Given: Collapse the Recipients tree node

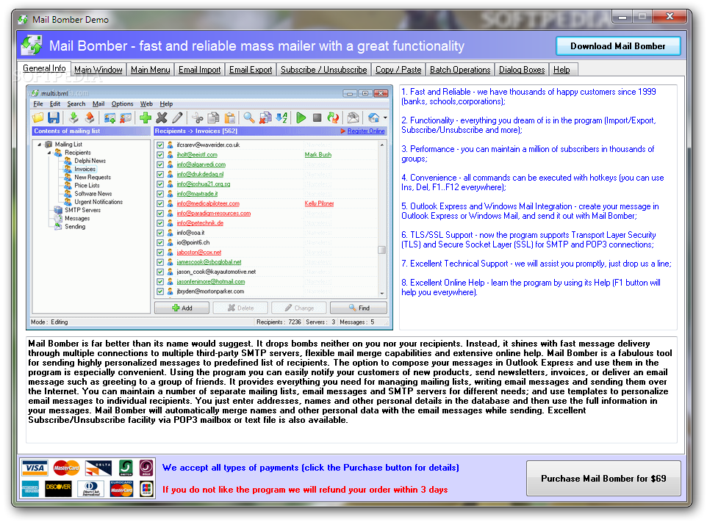Looking at the screenshot, I should (49, 153).
